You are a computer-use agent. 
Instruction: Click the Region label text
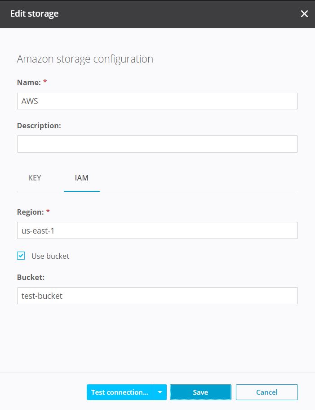(30, 212)
